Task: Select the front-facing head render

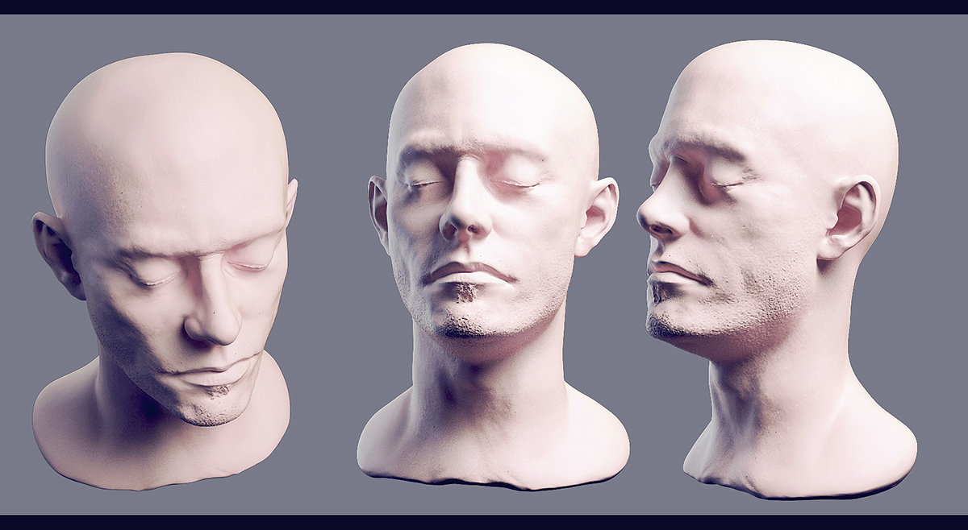Action: click(x=492, y=266)
